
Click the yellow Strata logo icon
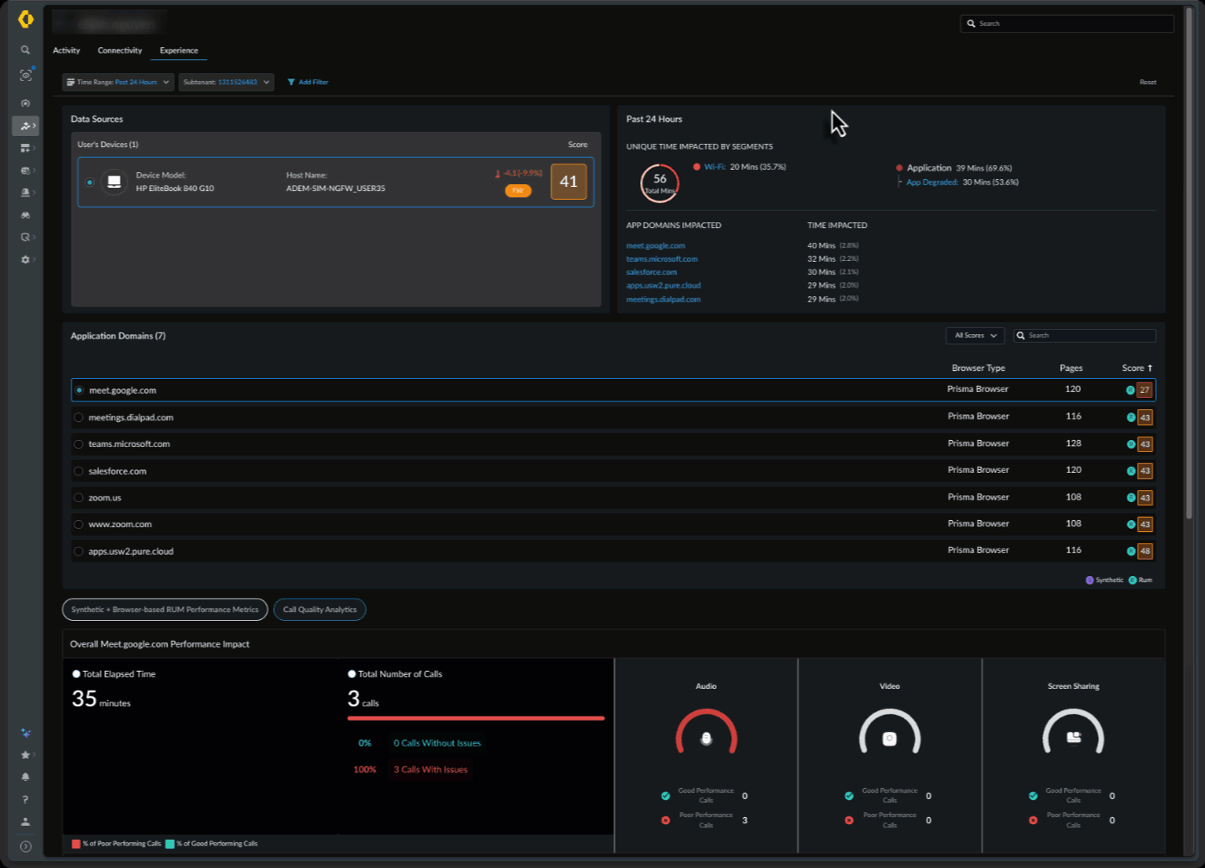[x=26, y=19]
